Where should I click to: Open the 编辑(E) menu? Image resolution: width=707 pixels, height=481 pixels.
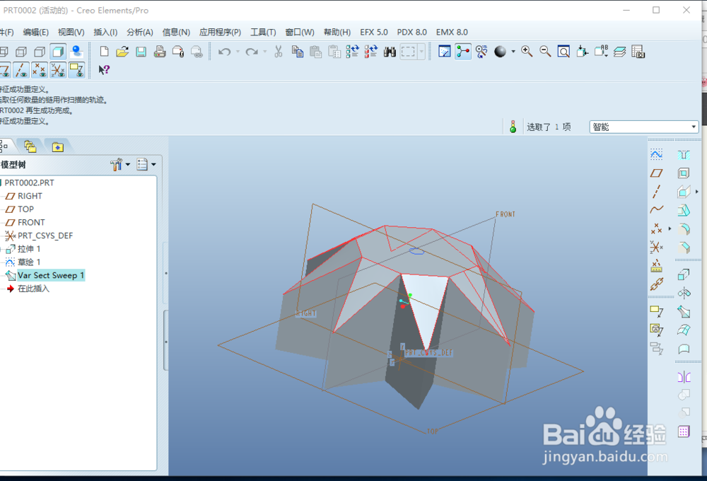[x=35, y=32]
